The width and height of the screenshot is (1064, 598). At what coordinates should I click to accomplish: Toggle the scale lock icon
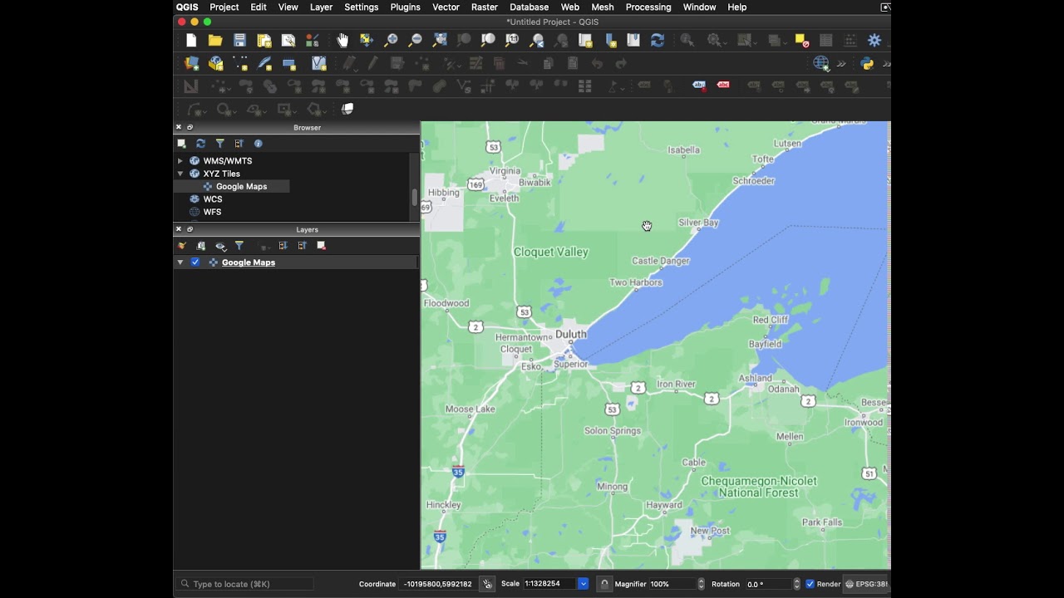tap(604, 584)
